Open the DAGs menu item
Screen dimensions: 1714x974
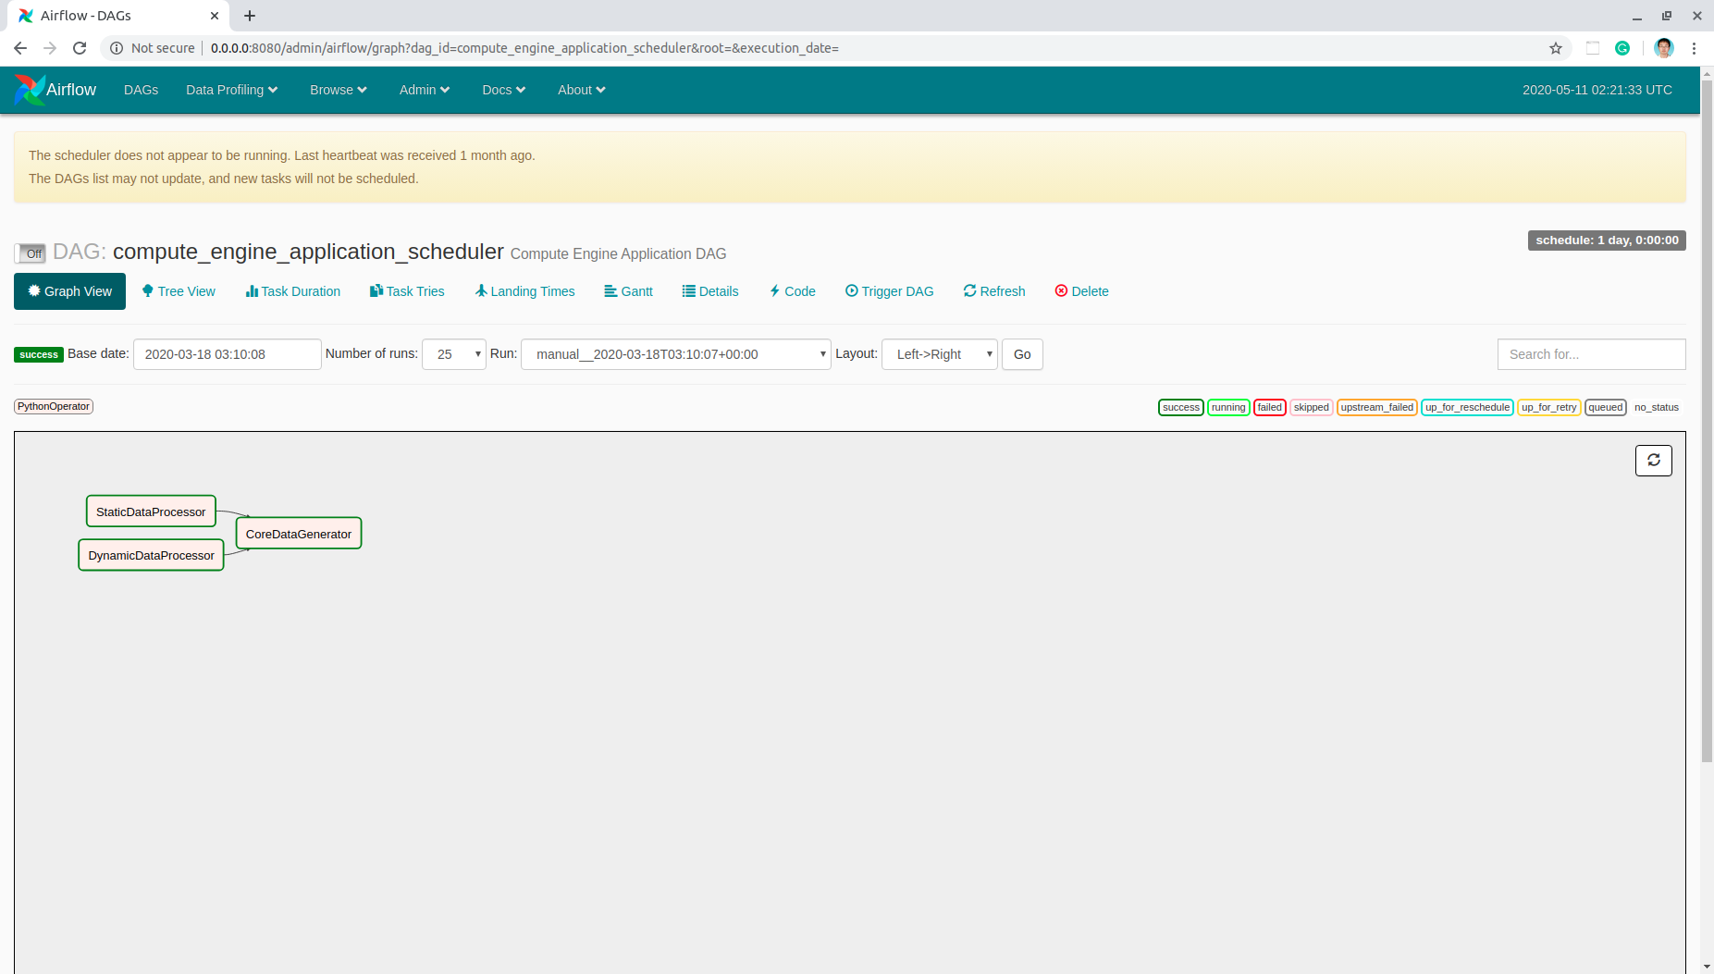pos(141,90)
